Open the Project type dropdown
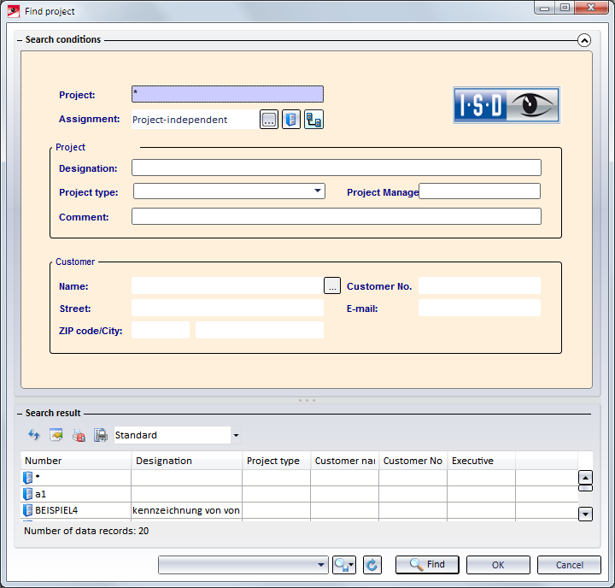 pyautogui.click(x=317, y=191)
